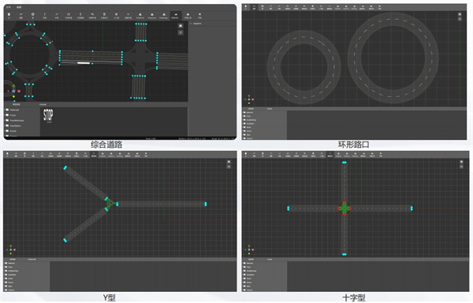
Task: Open the RoadStyles folder in 综合道路
Action: point(13,126)
